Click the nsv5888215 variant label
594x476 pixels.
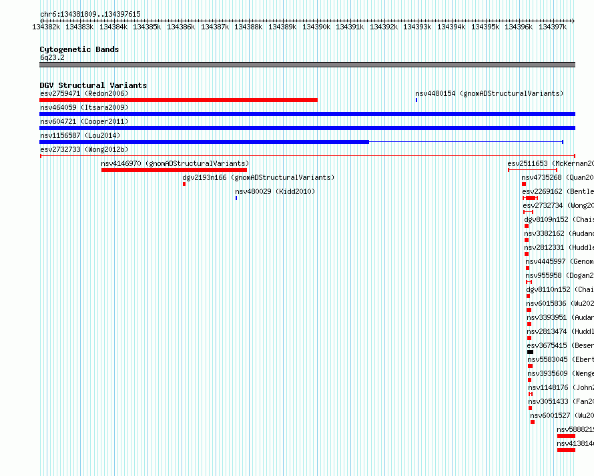tap(575, 429)
